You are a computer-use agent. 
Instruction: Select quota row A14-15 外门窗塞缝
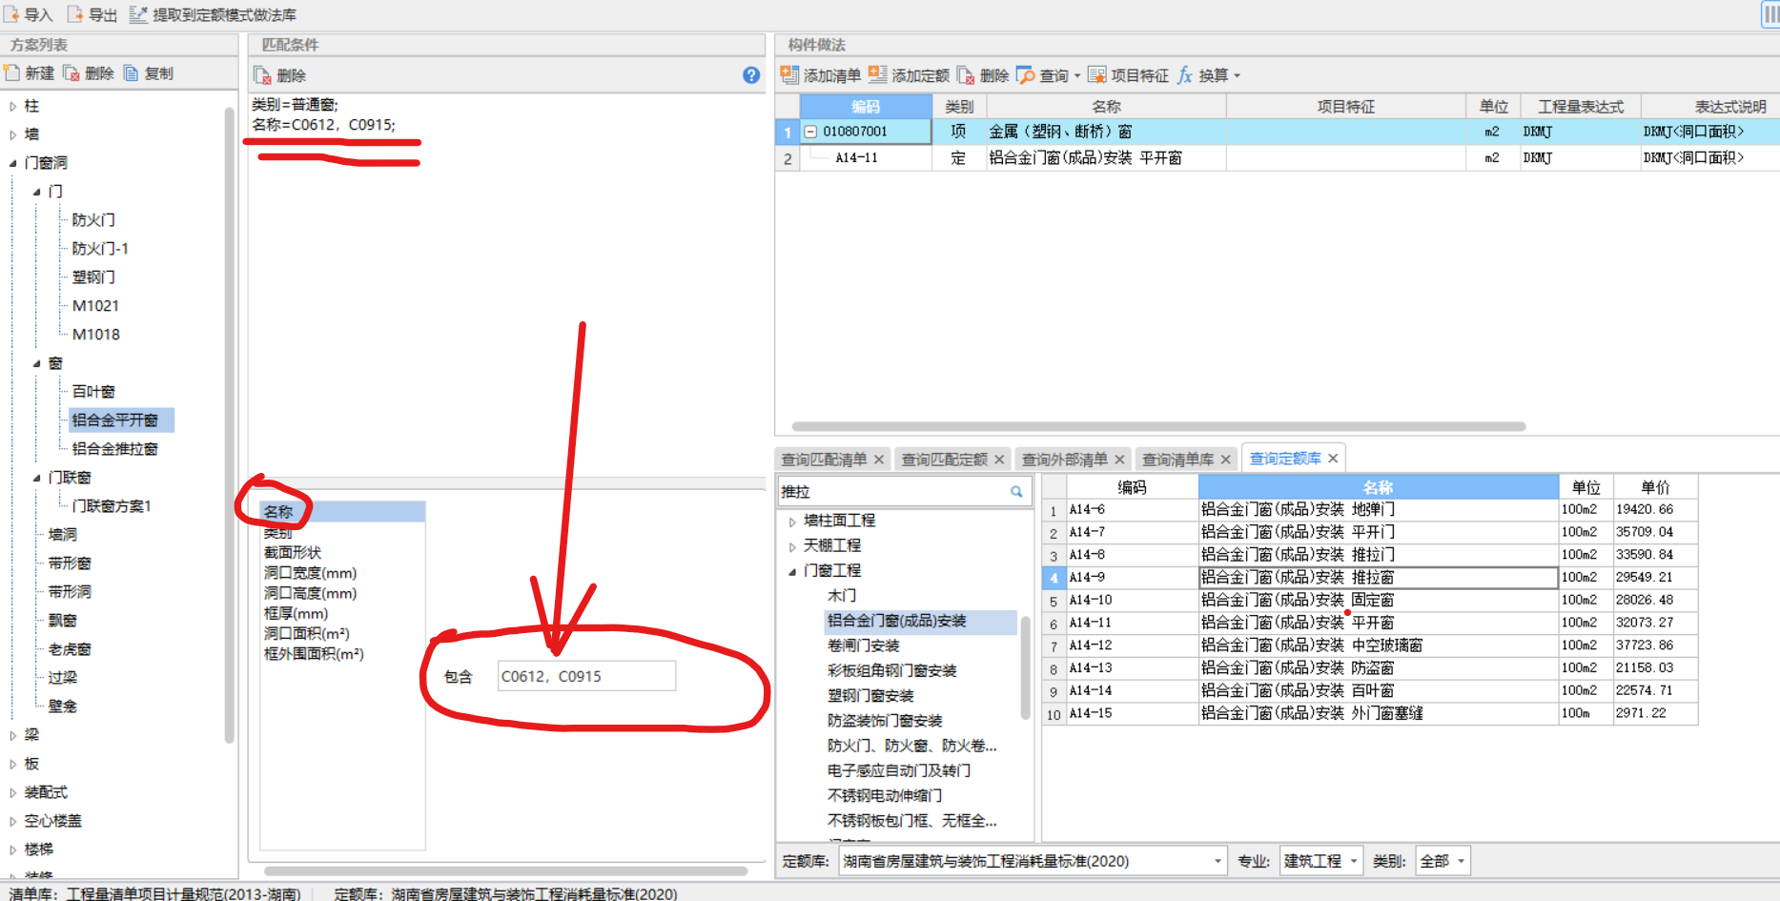(1369, 713)
